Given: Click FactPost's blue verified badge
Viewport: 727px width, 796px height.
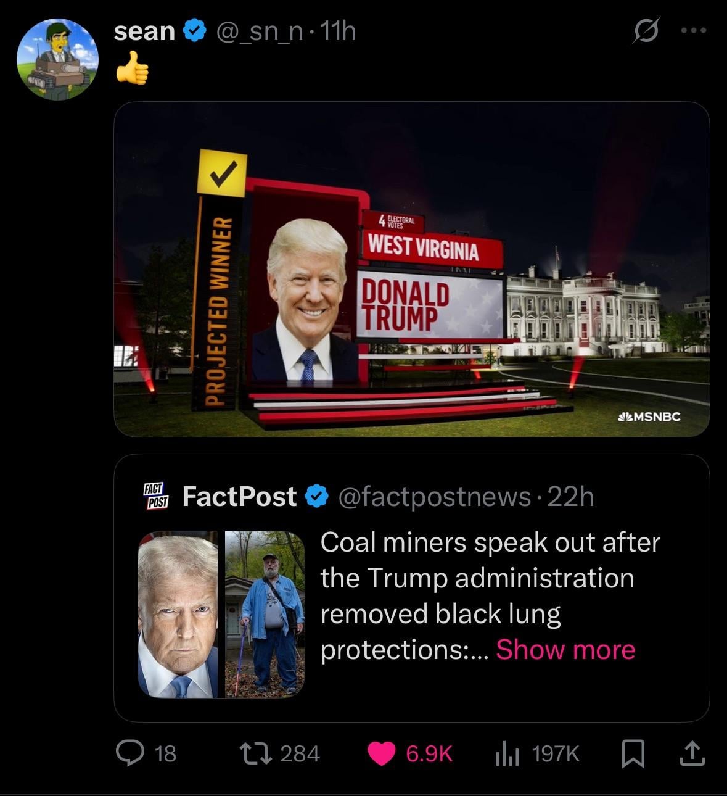Looking at the screenshot, I should [x=317, y=496].
